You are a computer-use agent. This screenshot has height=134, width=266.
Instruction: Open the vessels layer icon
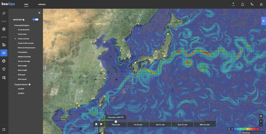point(4,45)
